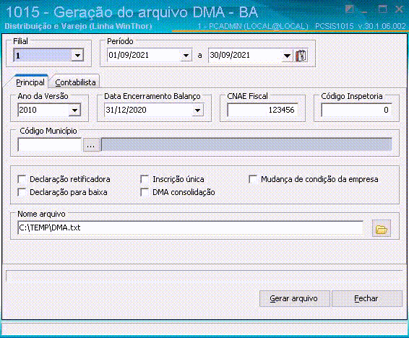Screen dimensions: 409x338
Task: Open period start date dropdown 01/09/2021
Action: 186,55
